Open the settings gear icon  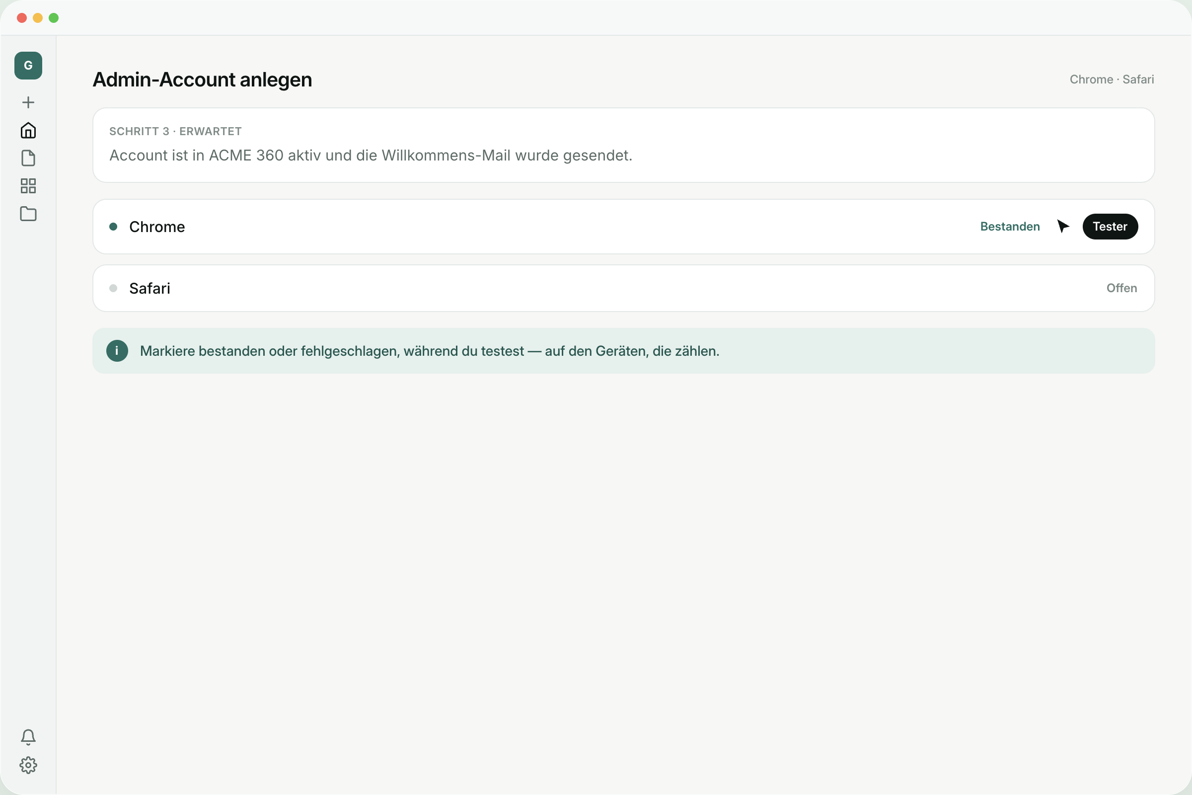(28, 765)
